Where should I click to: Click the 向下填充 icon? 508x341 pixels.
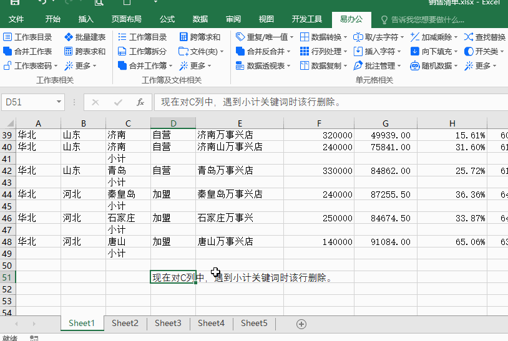click(414, 52)
